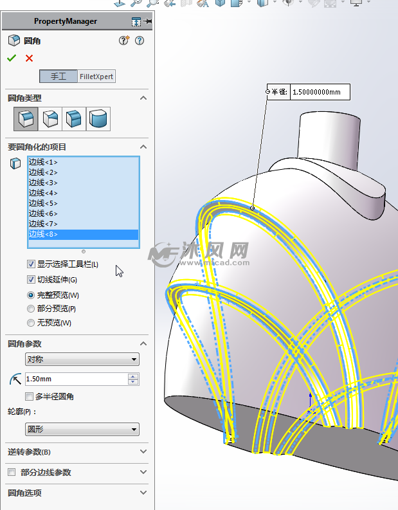The image size is (398, 510).
Task: Open the fillet help question mark icon
Action: pos(140,41)
